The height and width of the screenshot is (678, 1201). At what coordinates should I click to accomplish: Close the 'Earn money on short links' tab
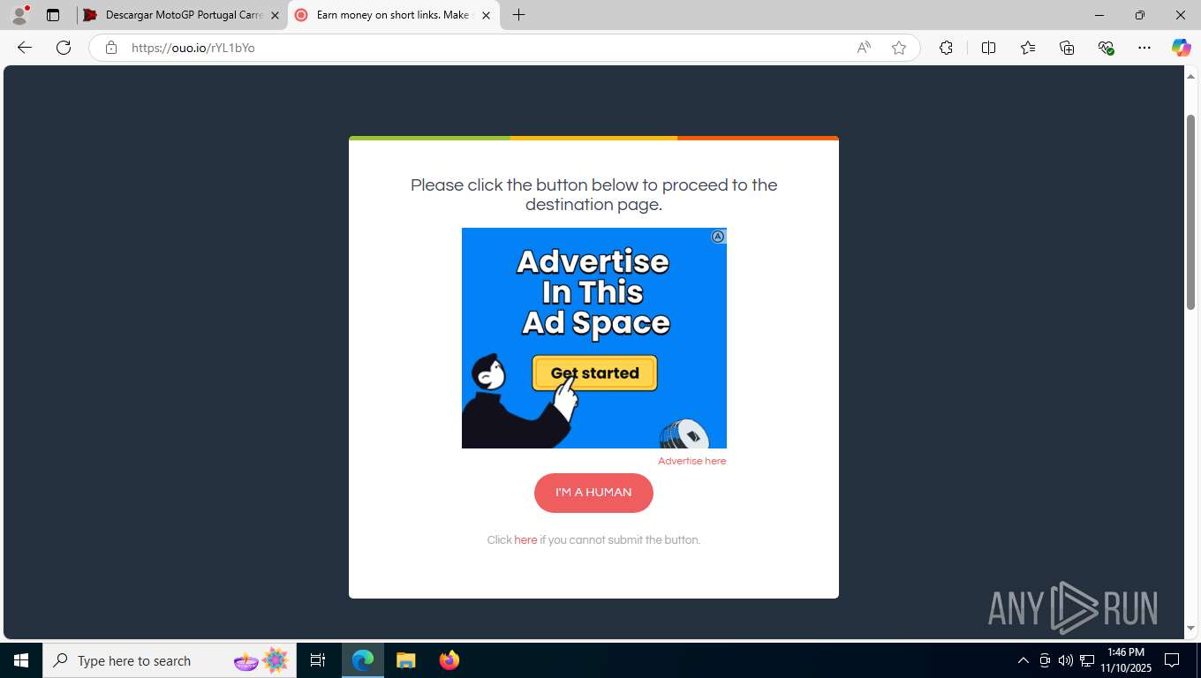(486, 15)
